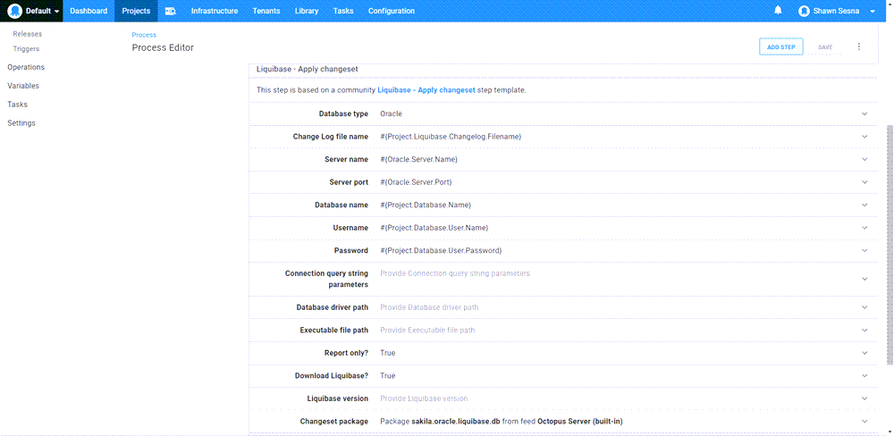Viewport: 894px width, 436px height.
Task: Follow the Process breadcrumb link
Action: click(144, 35)
